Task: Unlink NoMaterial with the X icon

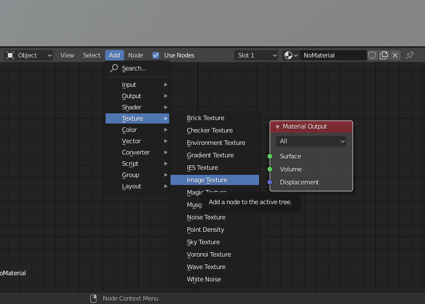Action: pyautogui.click(x=395, y=55)
